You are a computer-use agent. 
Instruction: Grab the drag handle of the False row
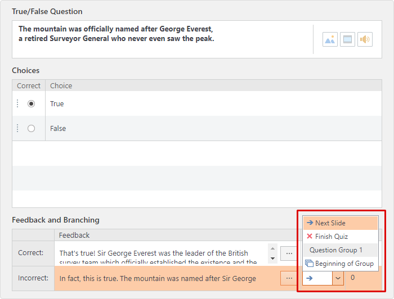click(x=17, y=129)
